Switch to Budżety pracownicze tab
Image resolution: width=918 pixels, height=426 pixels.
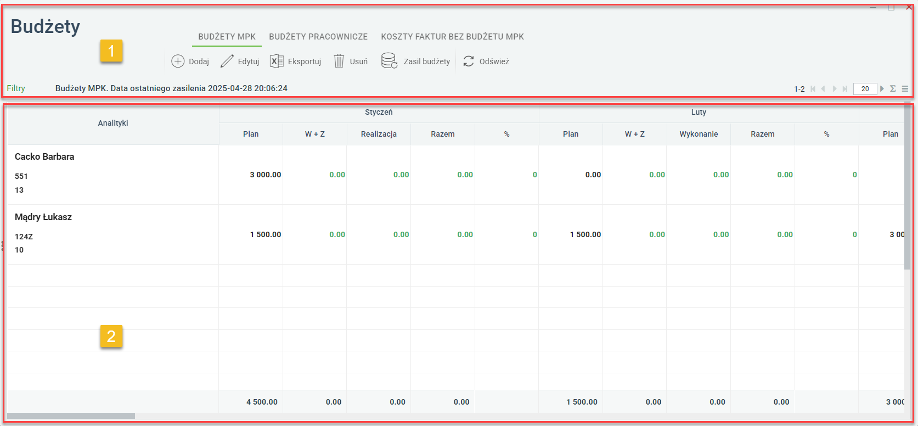318,37
